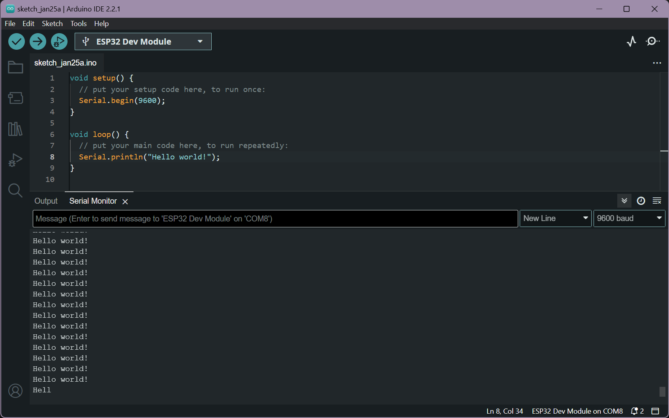Viewport: 669px width, 418px height.
Task: Clear the Serial Monitor output
Action: coord(657,201)
